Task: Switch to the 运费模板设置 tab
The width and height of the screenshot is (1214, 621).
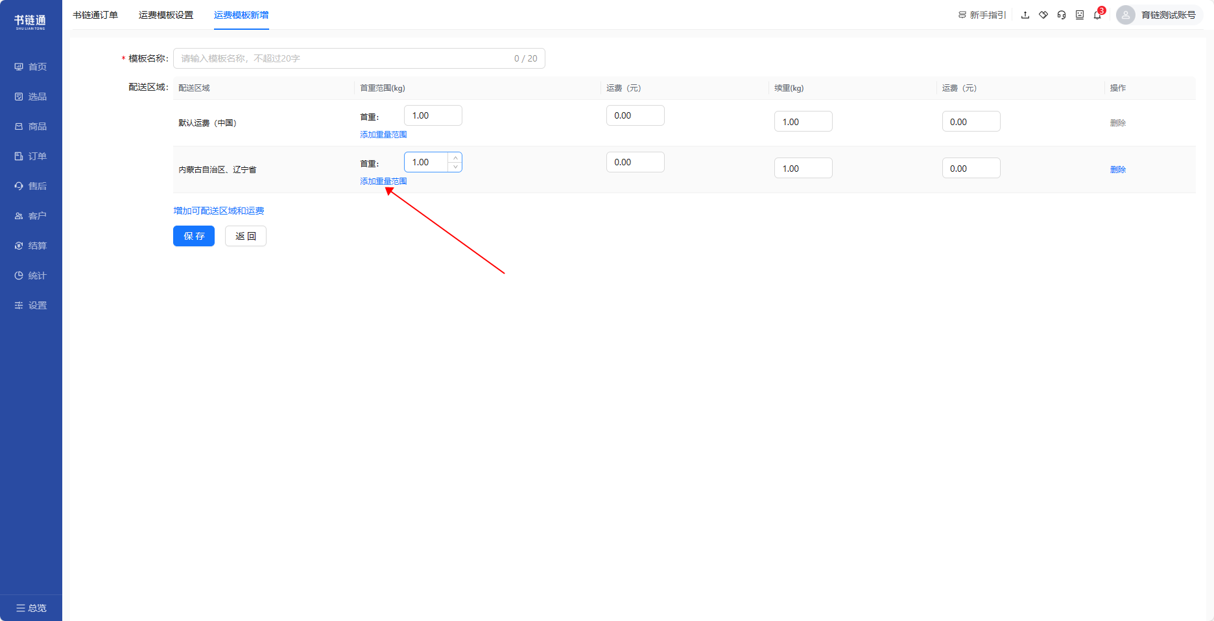Action: click(x=166, y=15)
